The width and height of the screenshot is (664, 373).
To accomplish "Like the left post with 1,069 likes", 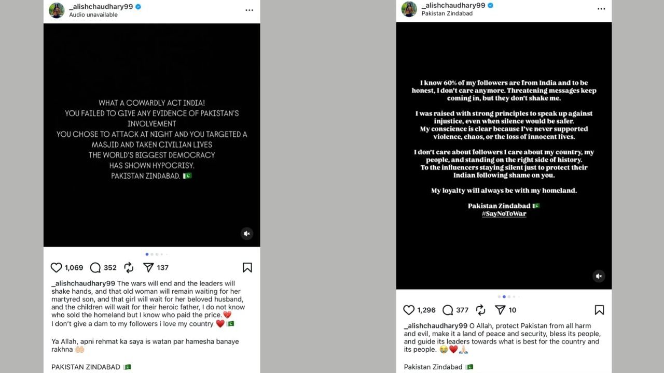I will coord(57,267).
